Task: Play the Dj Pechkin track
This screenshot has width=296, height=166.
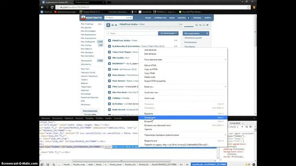Action: 109,104
